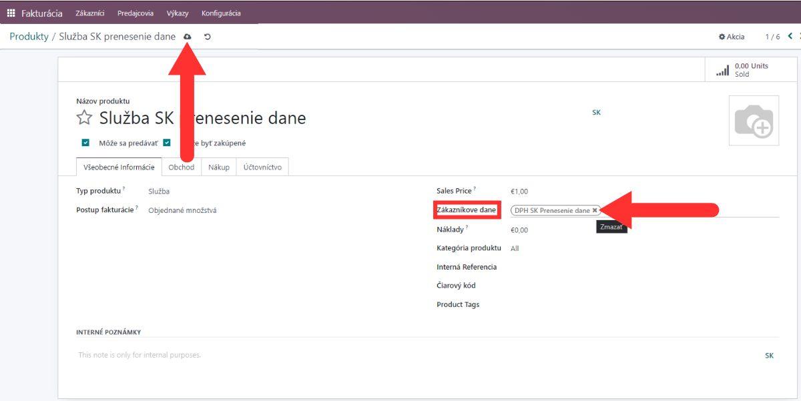Click the Sales Price field value

click(519, 191)
